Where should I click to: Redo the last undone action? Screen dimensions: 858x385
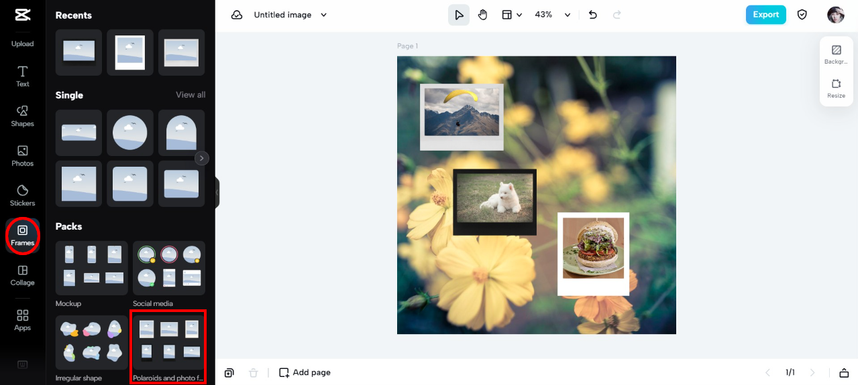(x=617, y=15)
